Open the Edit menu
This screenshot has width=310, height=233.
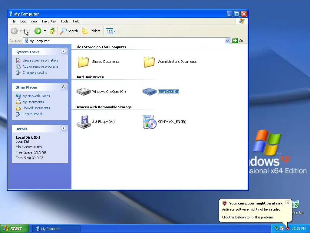tap(23, 21)
